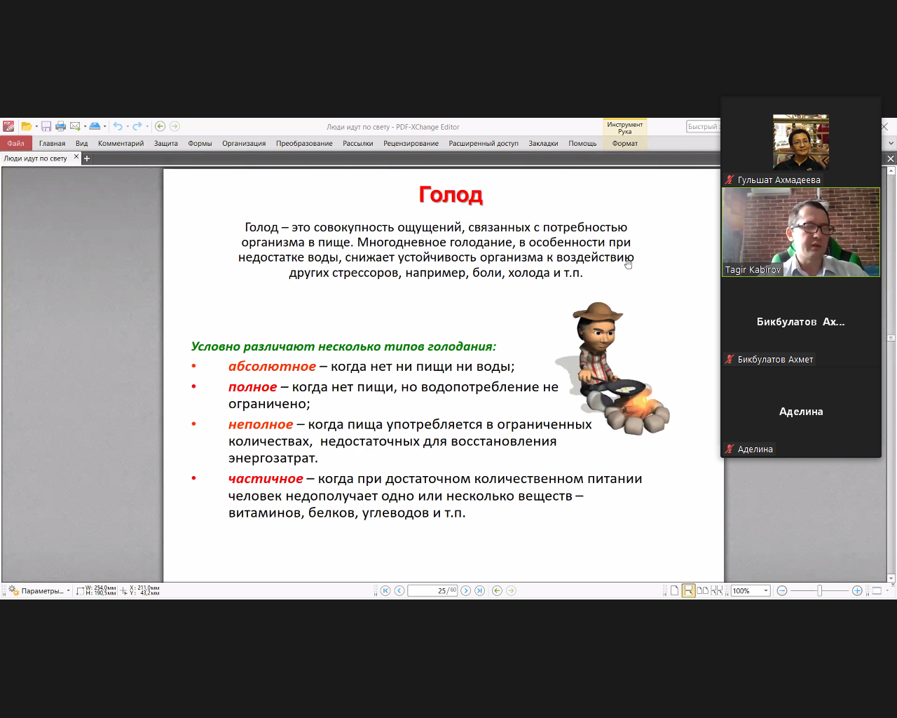Go to the first page button
This screenshot has height=718, width=897.
coord(385,591)
